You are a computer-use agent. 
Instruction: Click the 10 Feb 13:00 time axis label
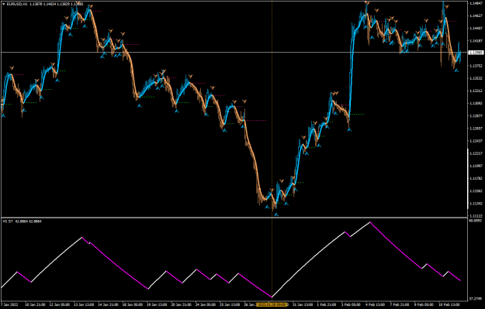tap(449, 304)
